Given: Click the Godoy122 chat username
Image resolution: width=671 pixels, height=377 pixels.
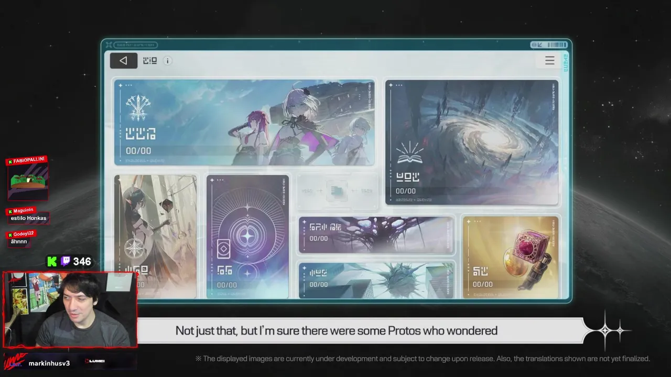Looking at the screenshot, I should (x=24, y=234).
